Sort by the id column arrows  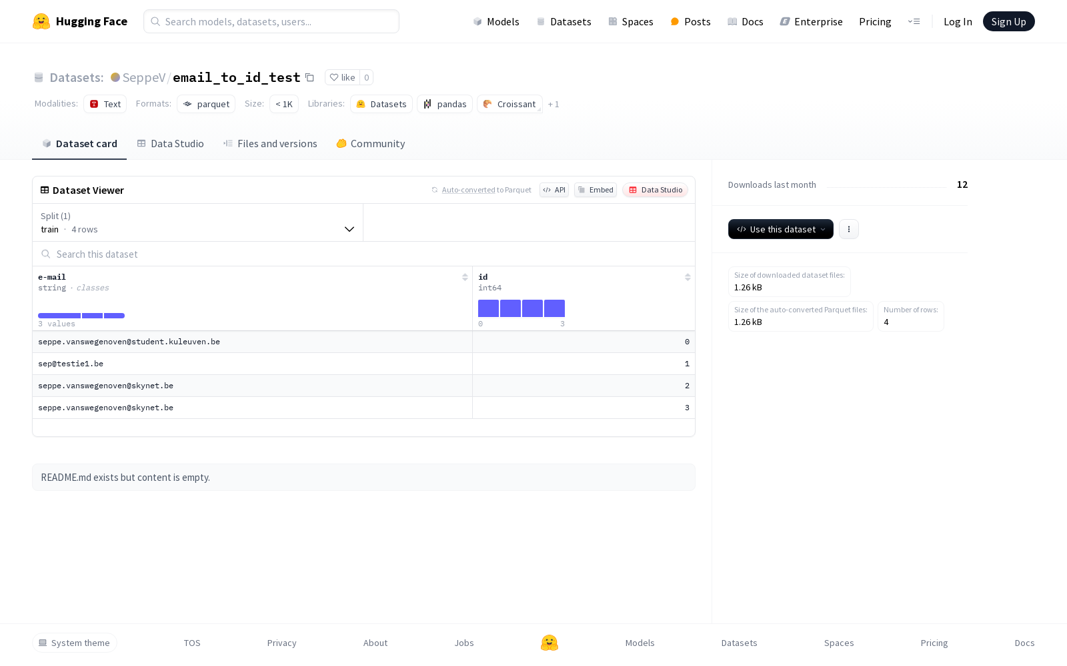[x=688, y=277]
